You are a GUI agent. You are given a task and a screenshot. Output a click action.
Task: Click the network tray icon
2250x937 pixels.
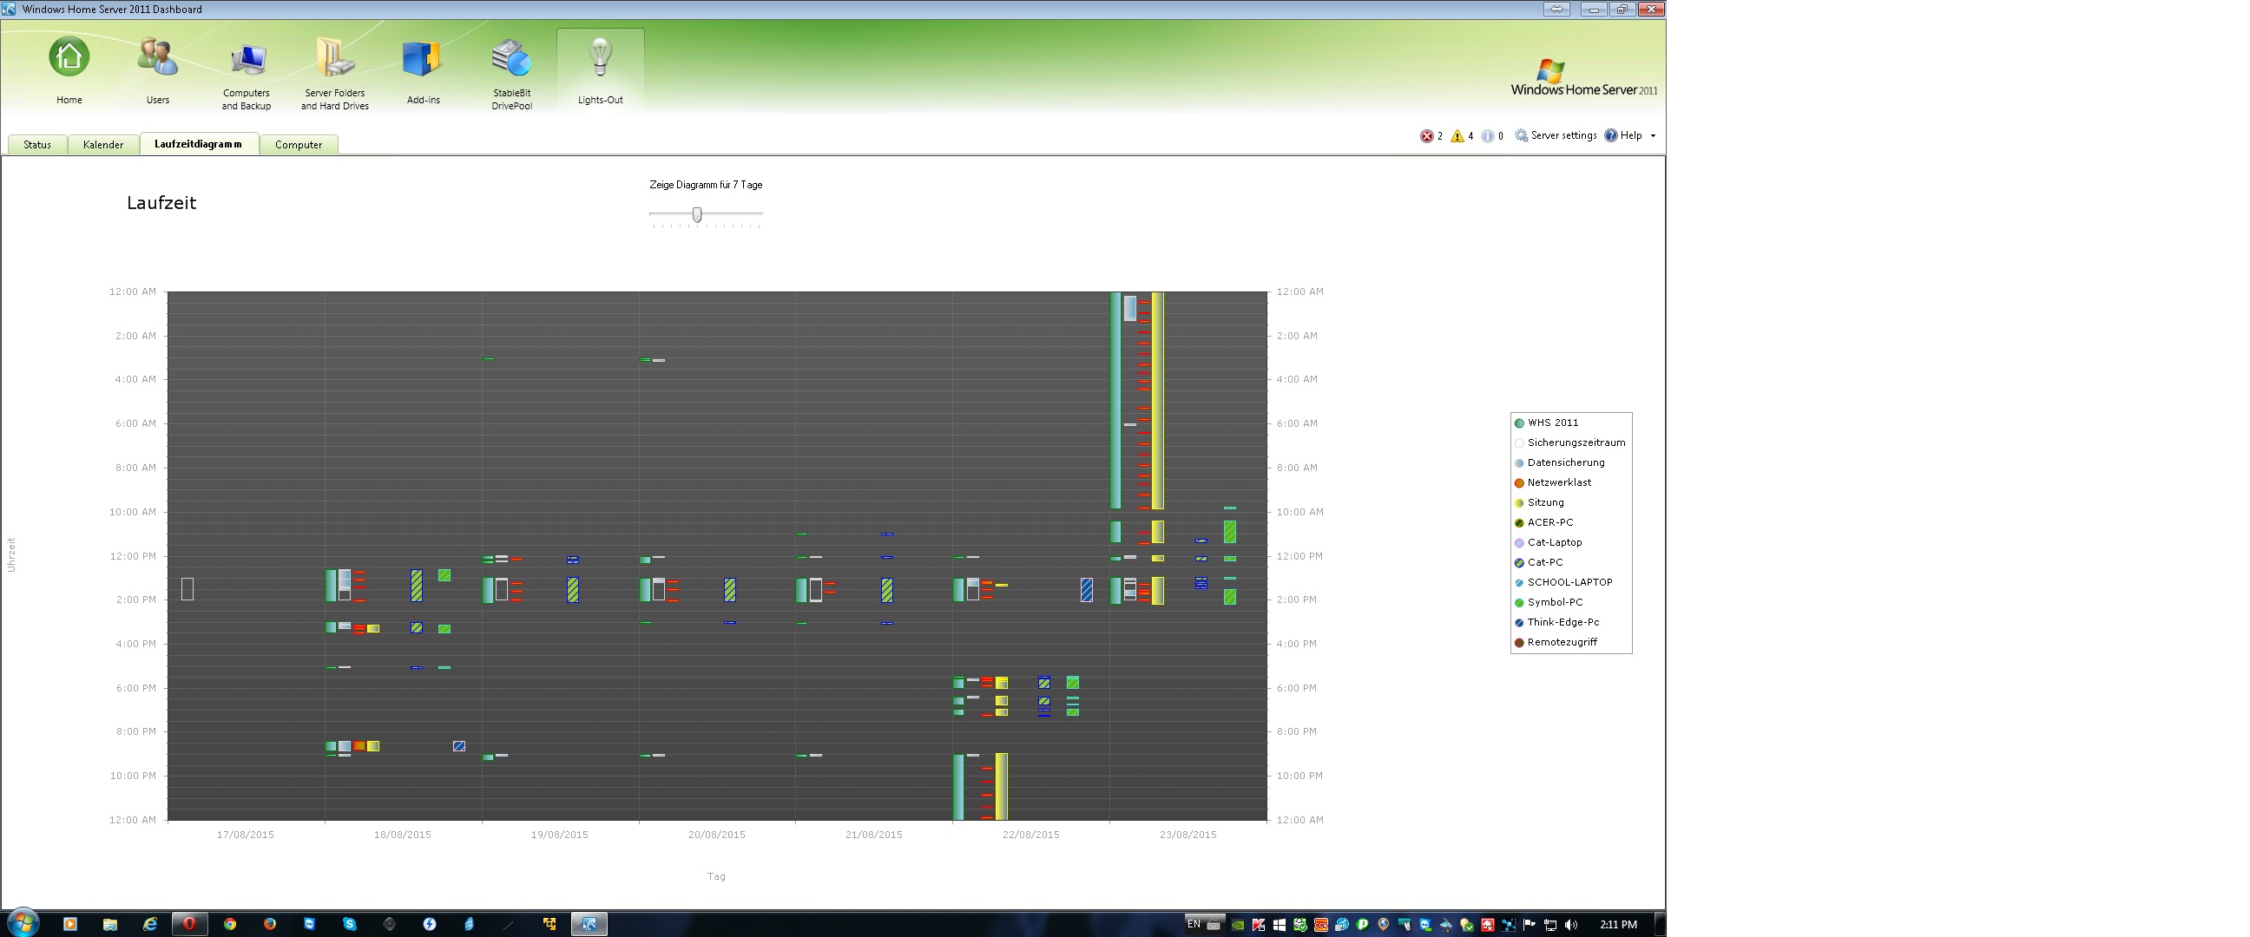click(1550, 925)
